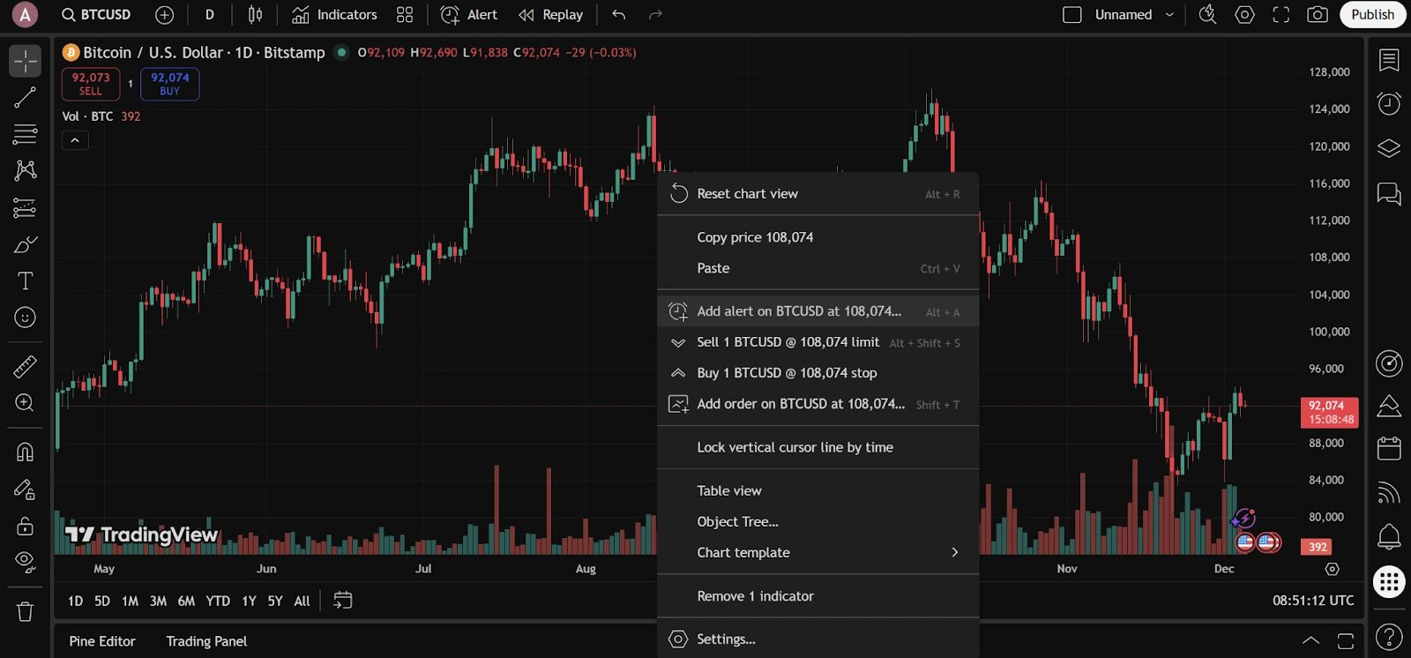Toggle fullscreen mode
Viewport: 1411px width, 658px height.
(1280, 15)
